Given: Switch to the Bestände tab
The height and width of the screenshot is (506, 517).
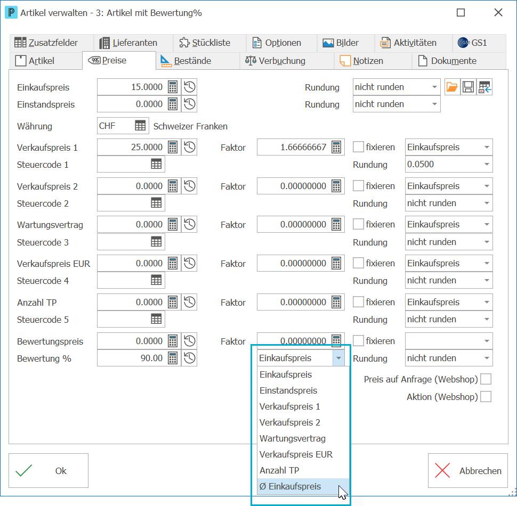Looking at the screenshot, I should [x=187, y=61].
